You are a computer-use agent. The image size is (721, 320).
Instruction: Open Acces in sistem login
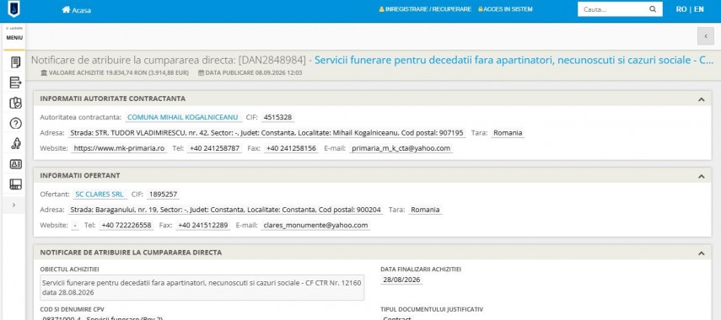click(x=505, y=9)
